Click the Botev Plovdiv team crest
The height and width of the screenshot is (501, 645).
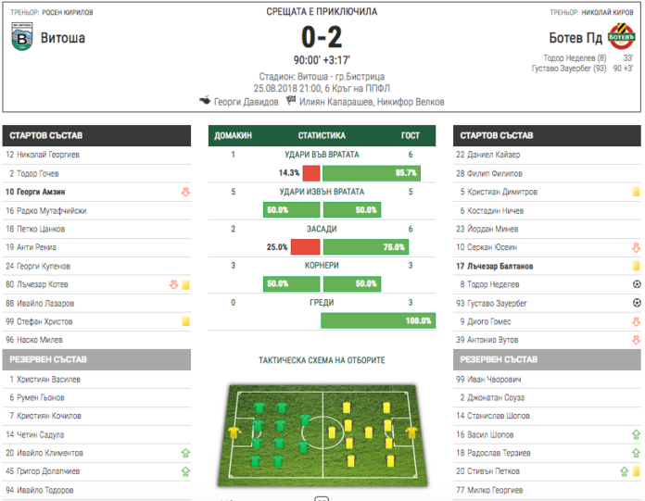620,38
